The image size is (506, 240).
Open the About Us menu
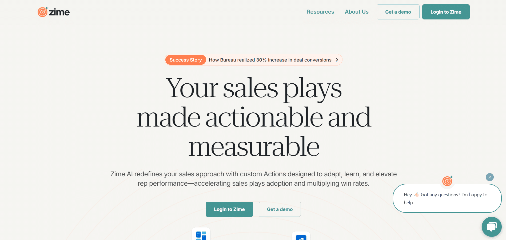356,12
